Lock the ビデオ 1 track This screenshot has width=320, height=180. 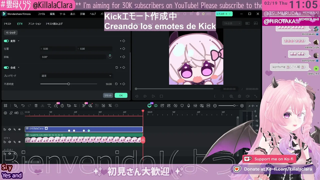4,142
